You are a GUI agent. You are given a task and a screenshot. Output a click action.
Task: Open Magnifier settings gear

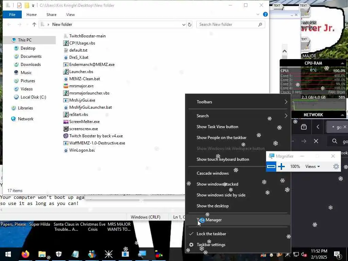click(x=336, y=167)
